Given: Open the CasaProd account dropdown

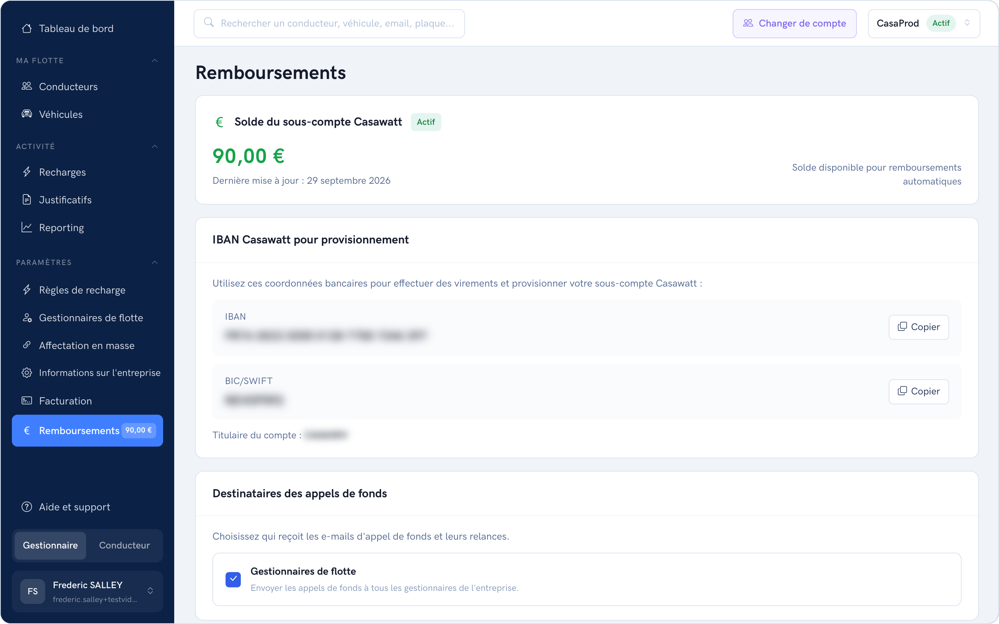Looking at the screenshot, I should (924, 23).
